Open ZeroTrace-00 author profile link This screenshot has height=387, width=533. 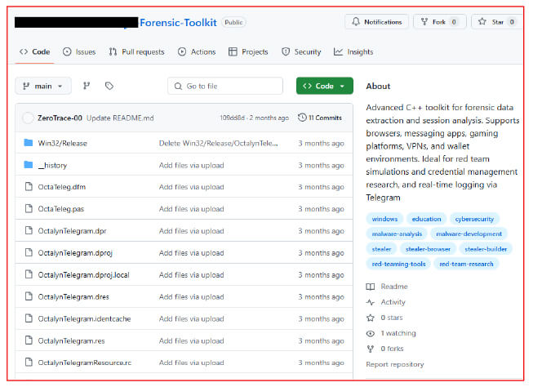click(60, 118)
